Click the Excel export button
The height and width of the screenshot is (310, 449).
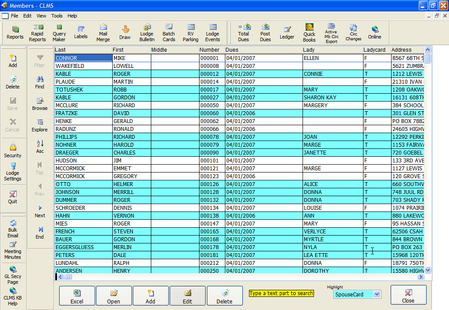[x=77, y=296]
